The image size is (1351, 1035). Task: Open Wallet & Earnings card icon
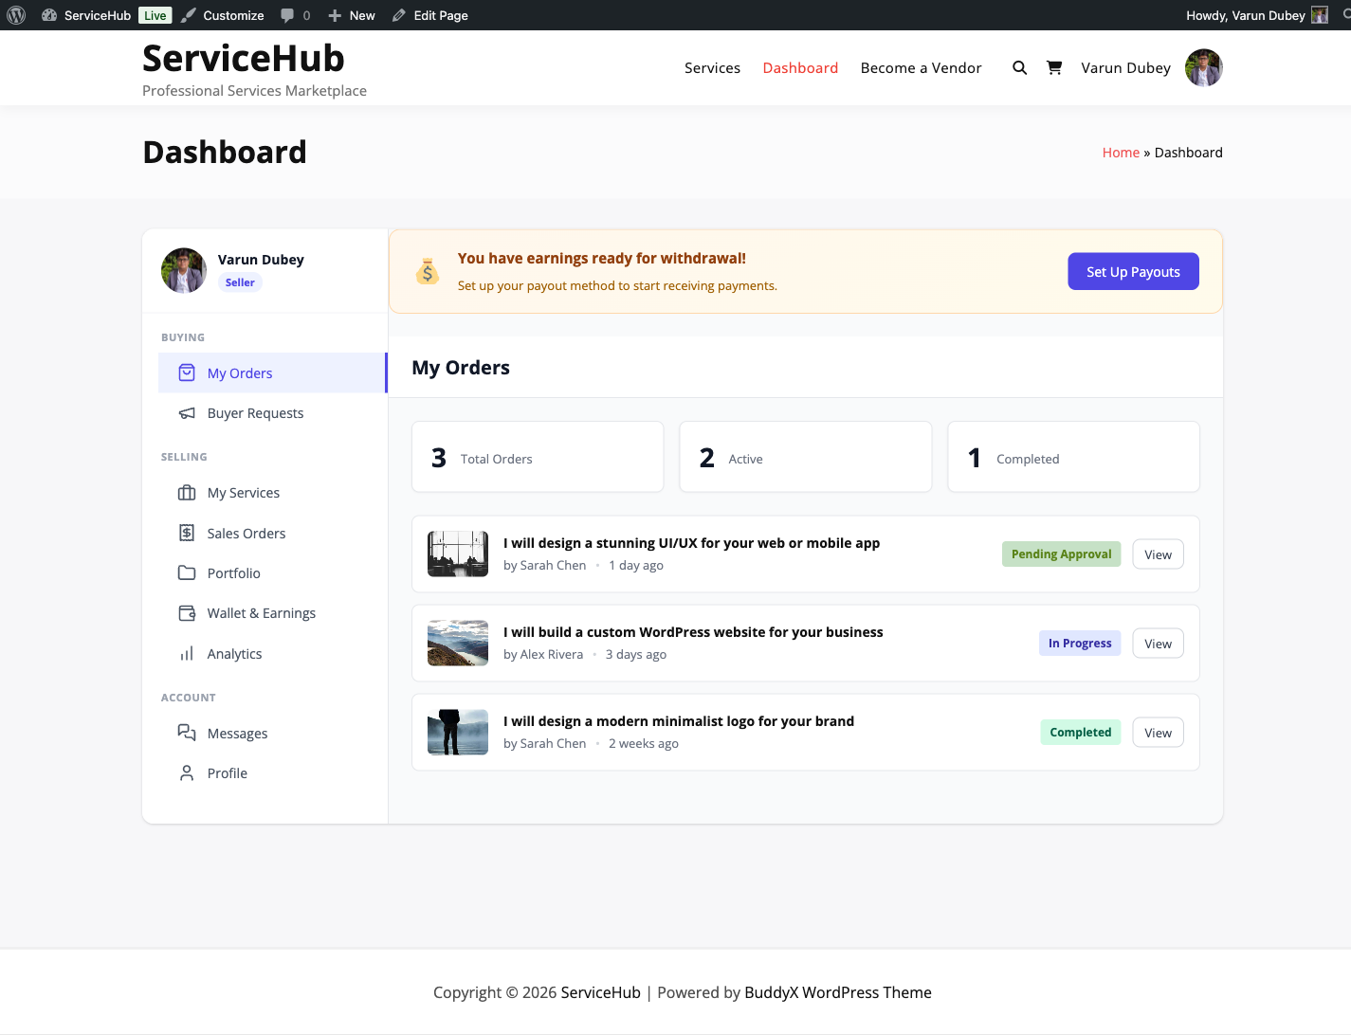(x=187, y=612)
